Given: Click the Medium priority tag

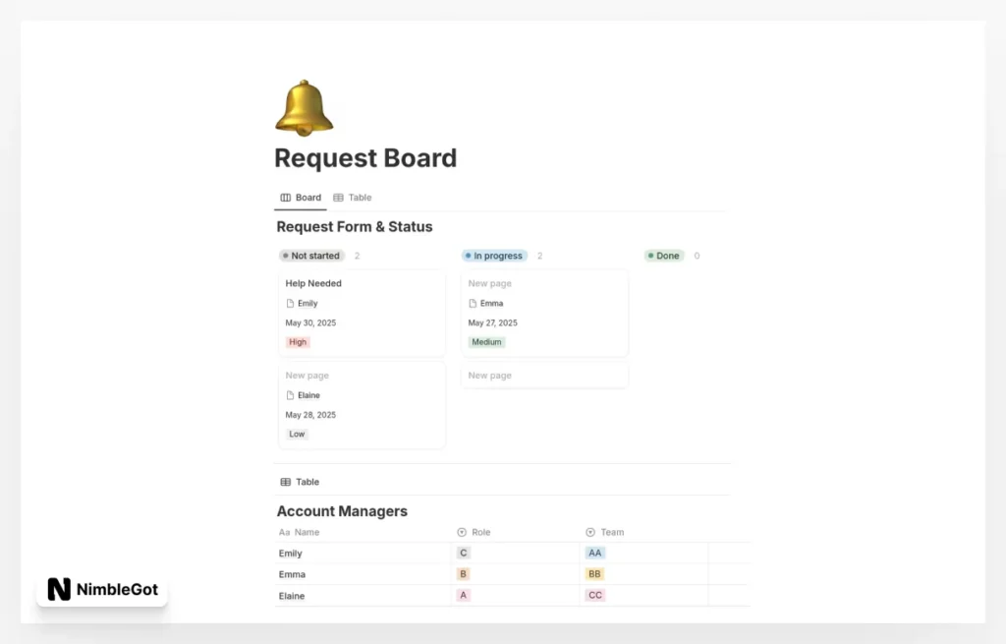Looking at the screenshot, I should [486, 342].
